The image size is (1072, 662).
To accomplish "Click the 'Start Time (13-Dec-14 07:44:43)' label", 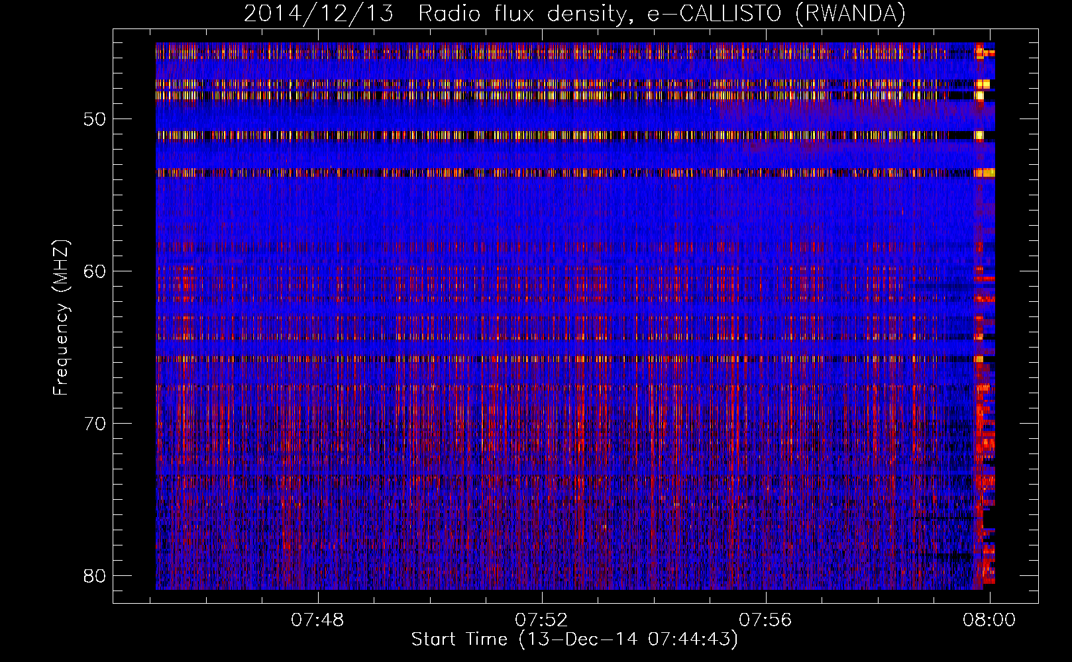I will [574, 639].
